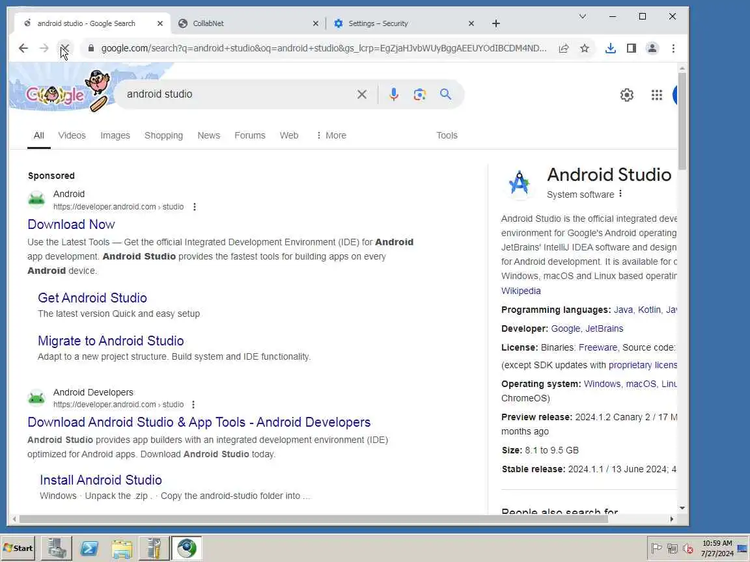Select the Videos results filter

pos(72,136)
